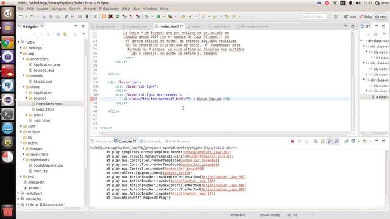Open the GroovyTemplate.java:202 stack trace link
This screenshot has width=390, height=219.
[x=207, y=152]
